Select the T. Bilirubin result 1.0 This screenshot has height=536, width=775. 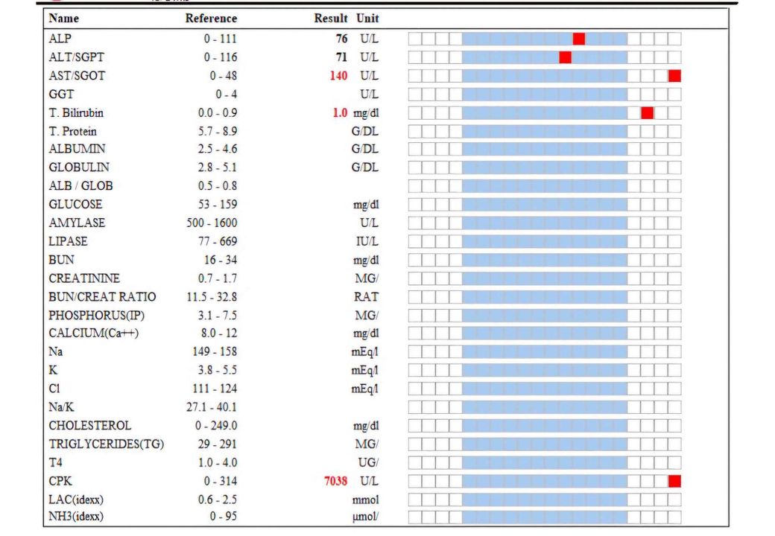tap(340, 112)
